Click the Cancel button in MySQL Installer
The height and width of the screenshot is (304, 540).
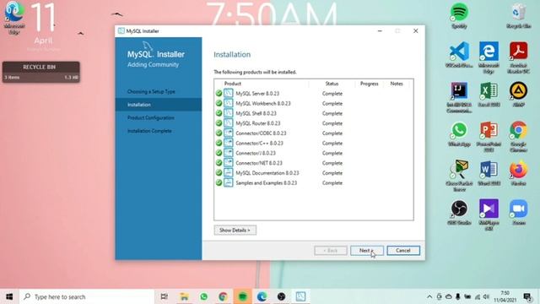click(x=403, y=251)
